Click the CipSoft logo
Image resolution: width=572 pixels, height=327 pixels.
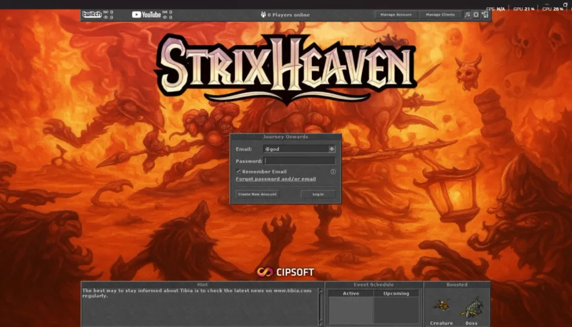pos(285,272)
